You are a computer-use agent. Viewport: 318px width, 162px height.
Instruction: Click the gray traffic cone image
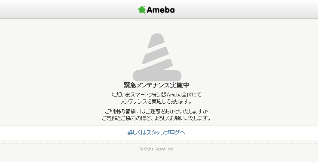pos(157,57)
